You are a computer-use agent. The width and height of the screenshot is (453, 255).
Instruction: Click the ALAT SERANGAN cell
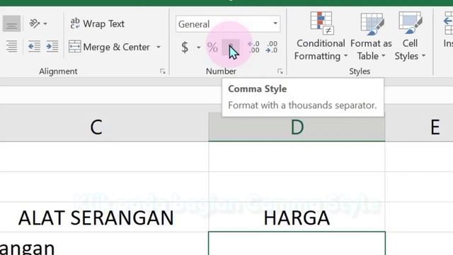point(96,217)
